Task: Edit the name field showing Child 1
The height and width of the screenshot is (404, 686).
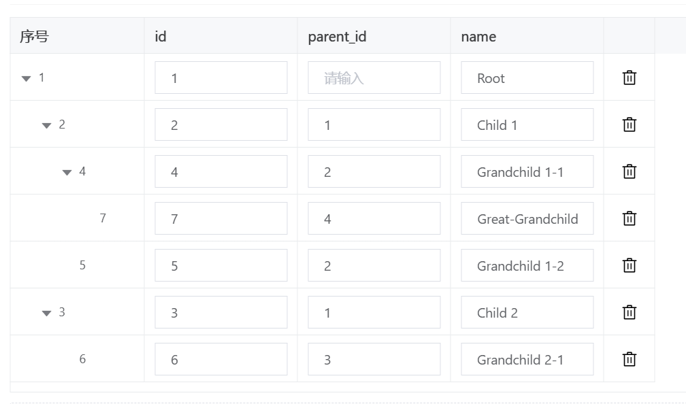Action: point(527,124)
